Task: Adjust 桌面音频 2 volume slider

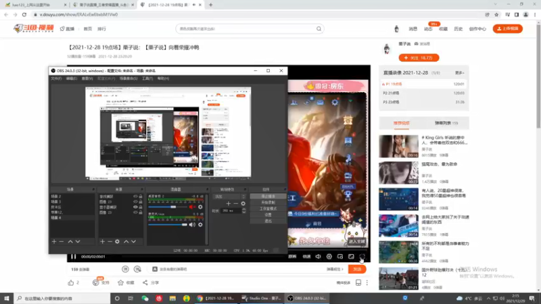Action: pyautogui.click(x=168, y=207)
